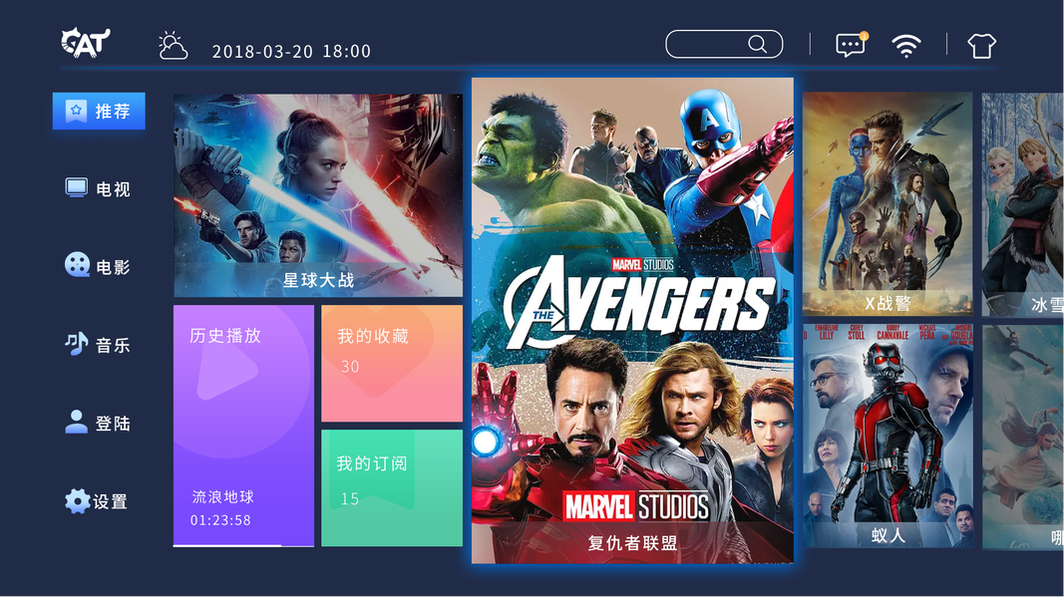The width and height of the screenshot is (1064, 598).
Task: Open the 我的订阅 tile
Action: (392, 488)
